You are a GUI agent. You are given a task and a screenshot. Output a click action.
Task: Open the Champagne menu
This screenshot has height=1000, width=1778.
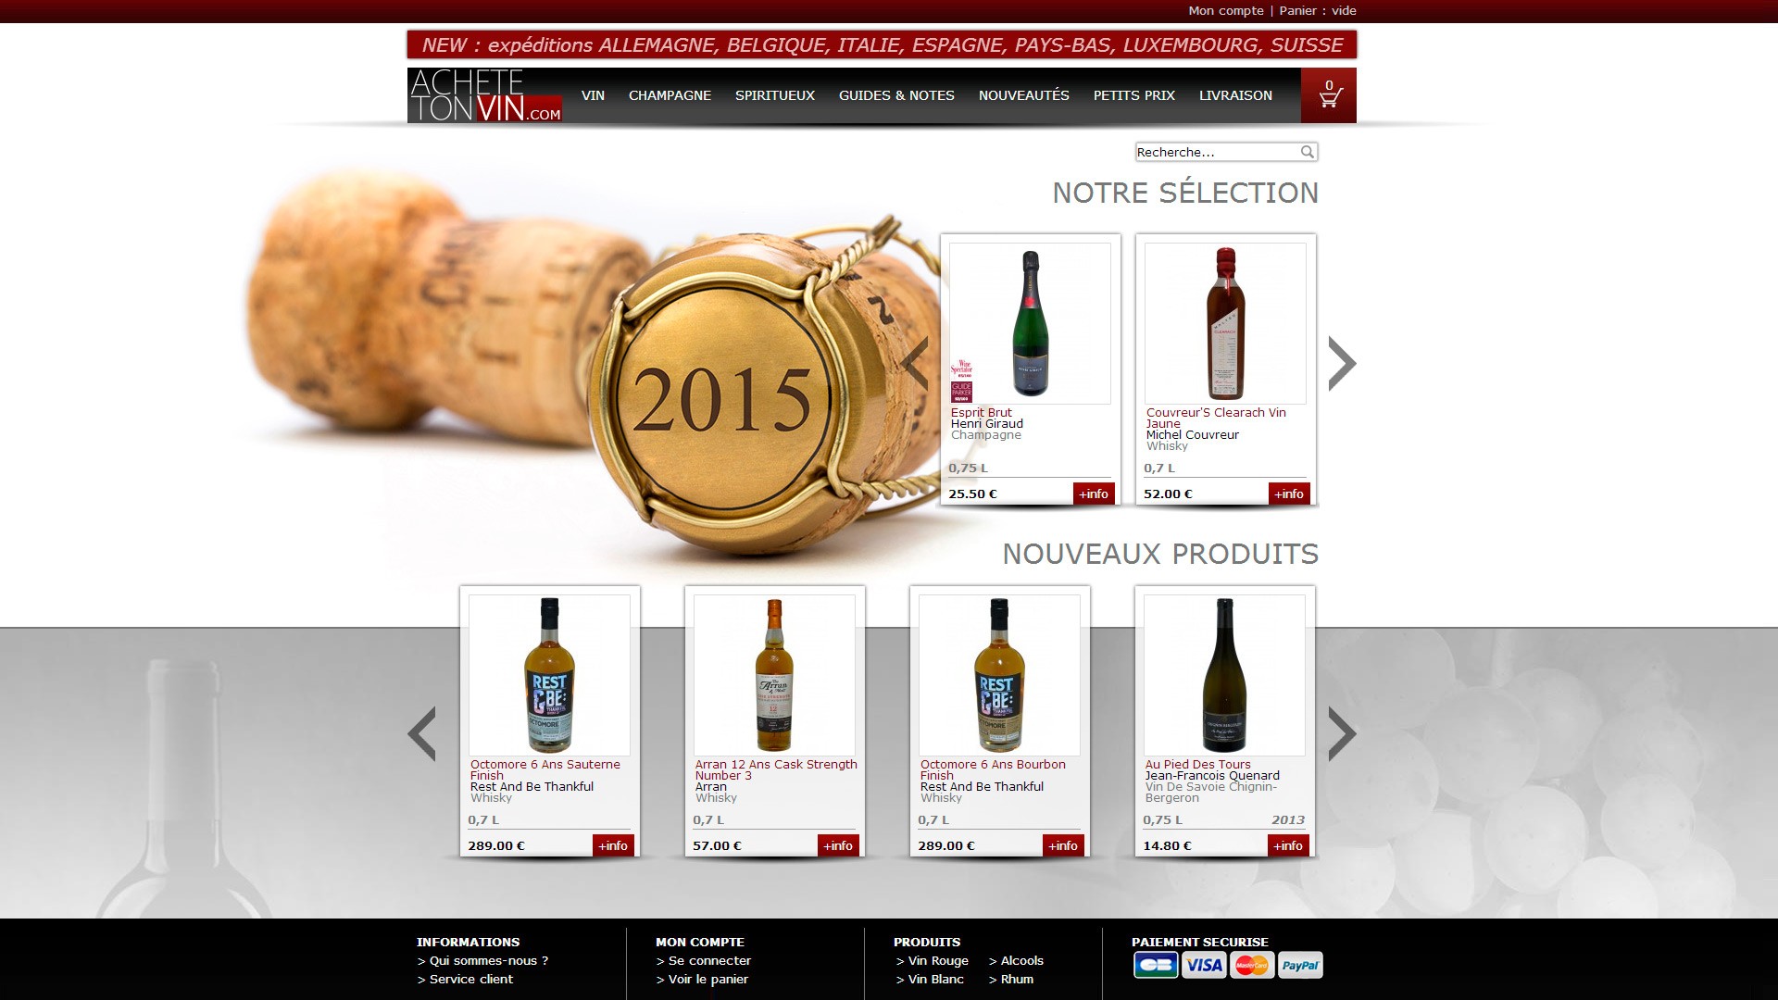pos(670,95)
